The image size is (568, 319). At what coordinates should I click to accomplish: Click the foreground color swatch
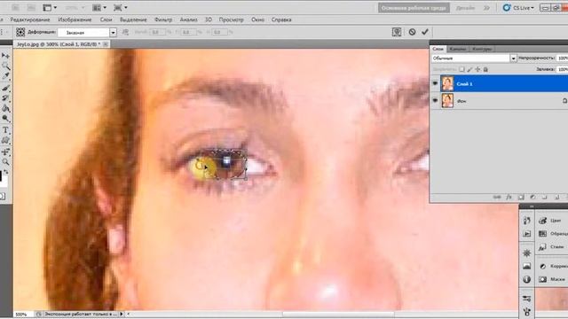coord(1,176)
